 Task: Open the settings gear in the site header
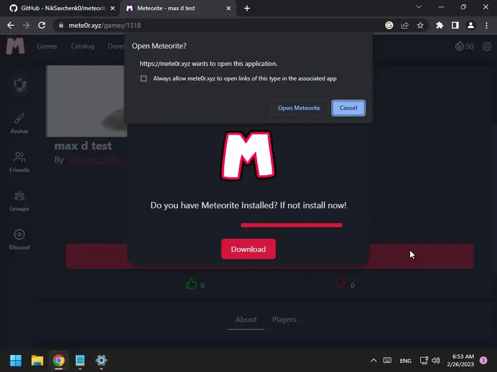[487, 46]
